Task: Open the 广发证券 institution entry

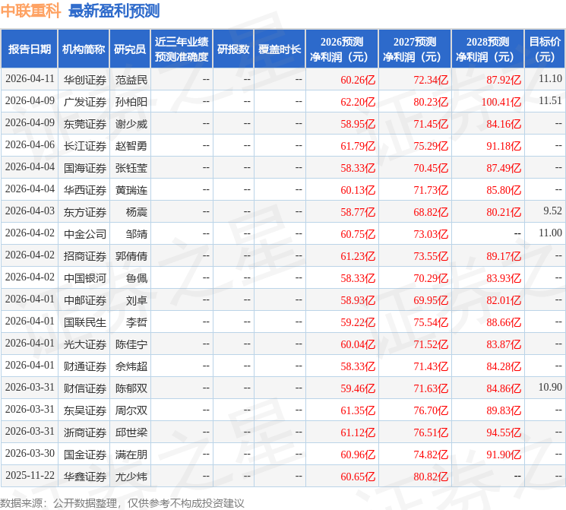Action: pyautogui.click(x=84, y=101)
